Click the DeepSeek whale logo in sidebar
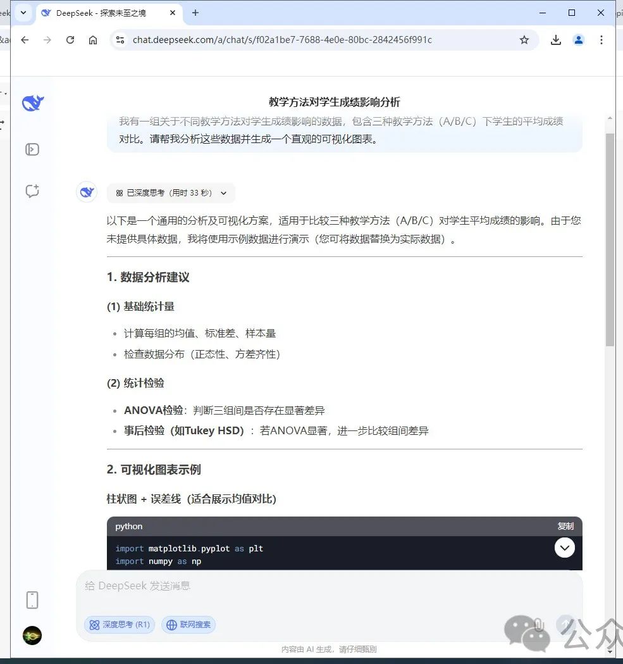The width and height of the screenshot is (623, 664). click(x=32, y=102)
